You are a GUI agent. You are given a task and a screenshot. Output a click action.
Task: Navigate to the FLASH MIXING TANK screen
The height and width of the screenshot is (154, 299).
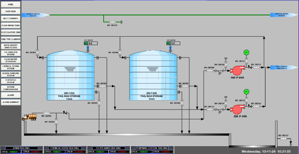[x=10, y=25]
